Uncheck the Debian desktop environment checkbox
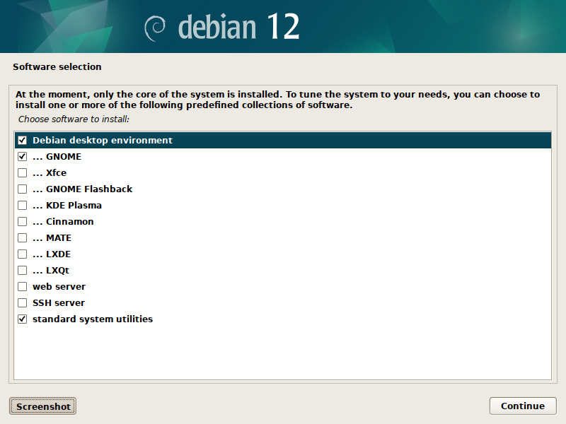This screenshot has height=424, width=566. [x=23, y=140]
